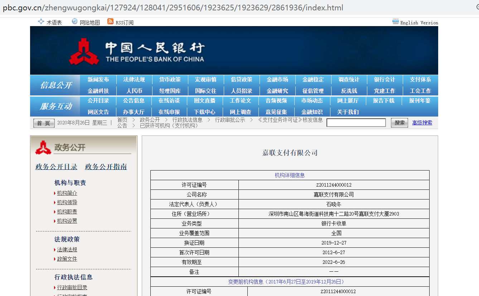
Task: Open the 政务公开目录 sidebar link
Action: tap(56, 167)
